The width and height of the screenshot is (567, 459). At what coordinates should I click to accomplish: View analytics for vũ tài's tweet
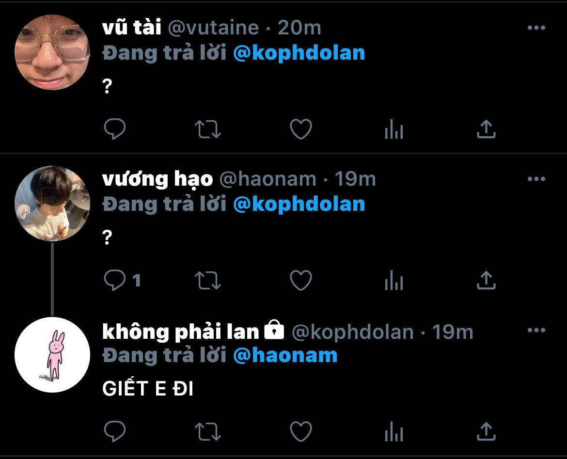394,129
